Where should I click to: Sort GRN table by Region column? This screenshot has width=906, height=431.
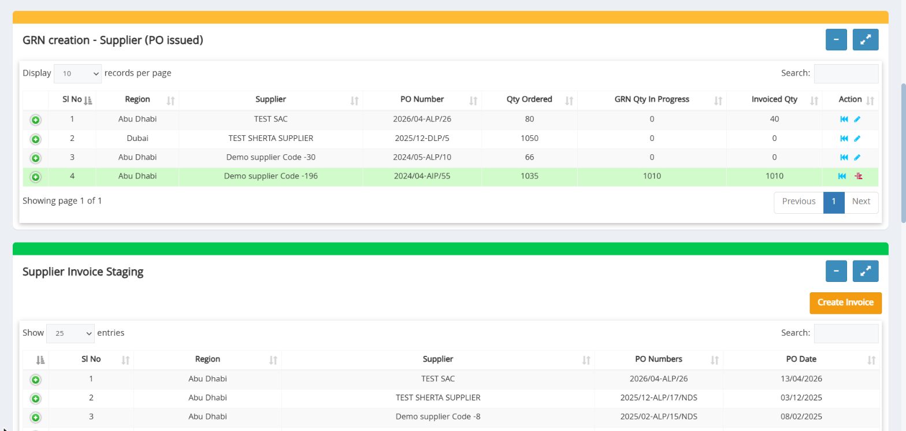click(x=138, y=99)
